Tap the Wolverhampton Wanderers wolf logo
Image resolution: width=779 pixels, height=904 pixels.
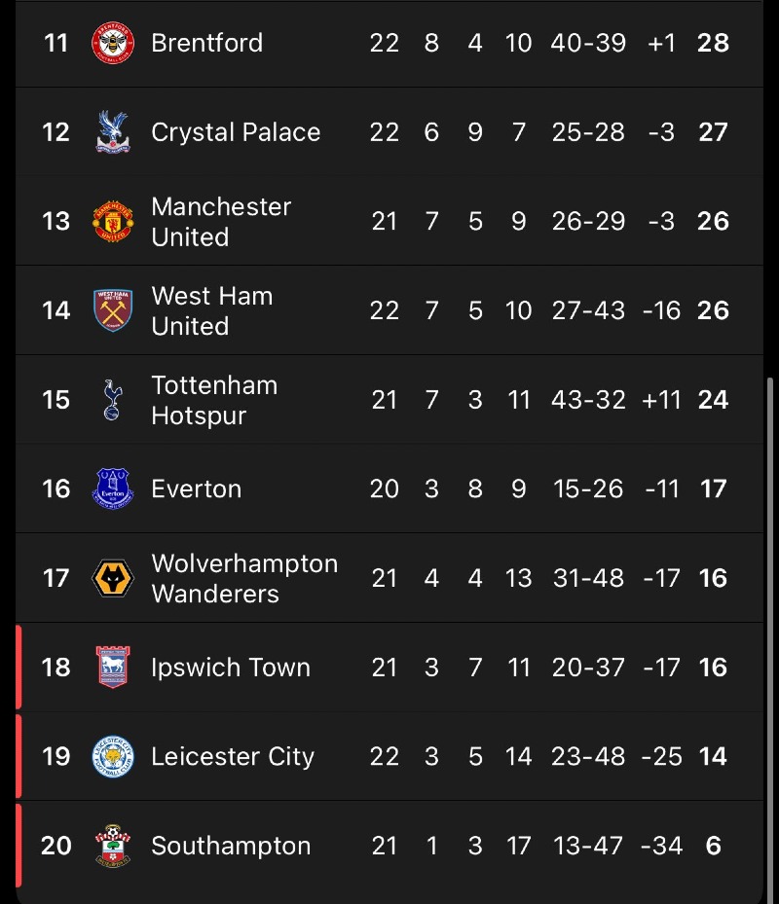(x=113, y=578)
